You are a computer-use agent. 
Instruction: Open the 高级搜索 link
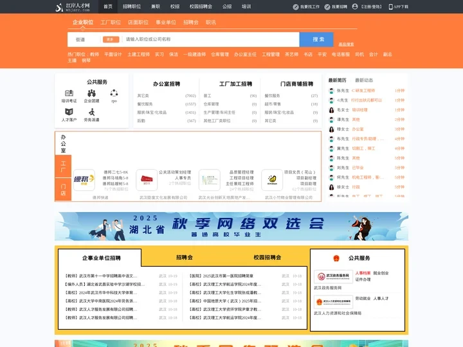(x=346, y=44)
